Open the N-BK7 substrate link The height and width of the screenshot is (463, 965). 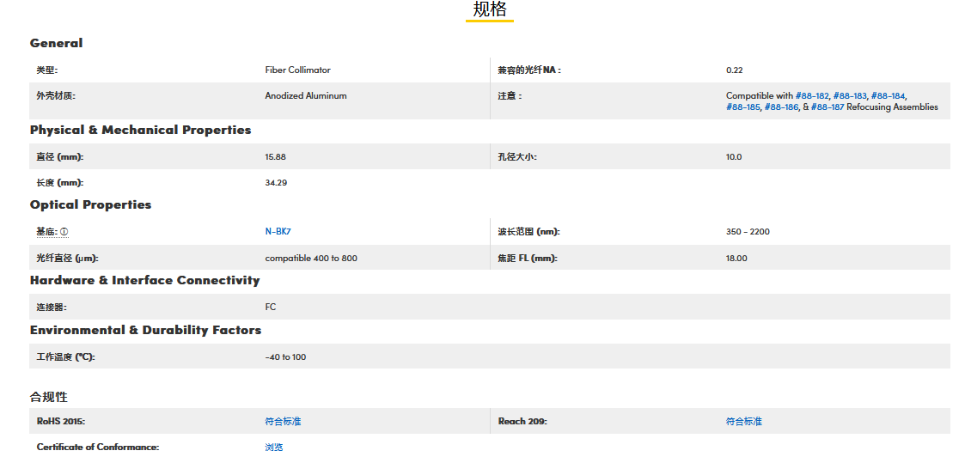pyautogui.click(x=278, y=231)
